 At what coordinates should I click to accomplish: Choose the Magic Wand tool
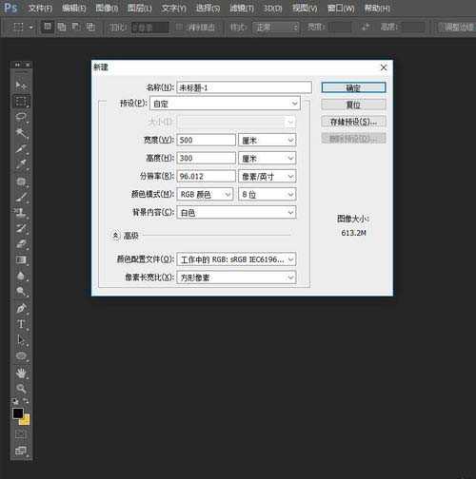click(x=21, y=132)
